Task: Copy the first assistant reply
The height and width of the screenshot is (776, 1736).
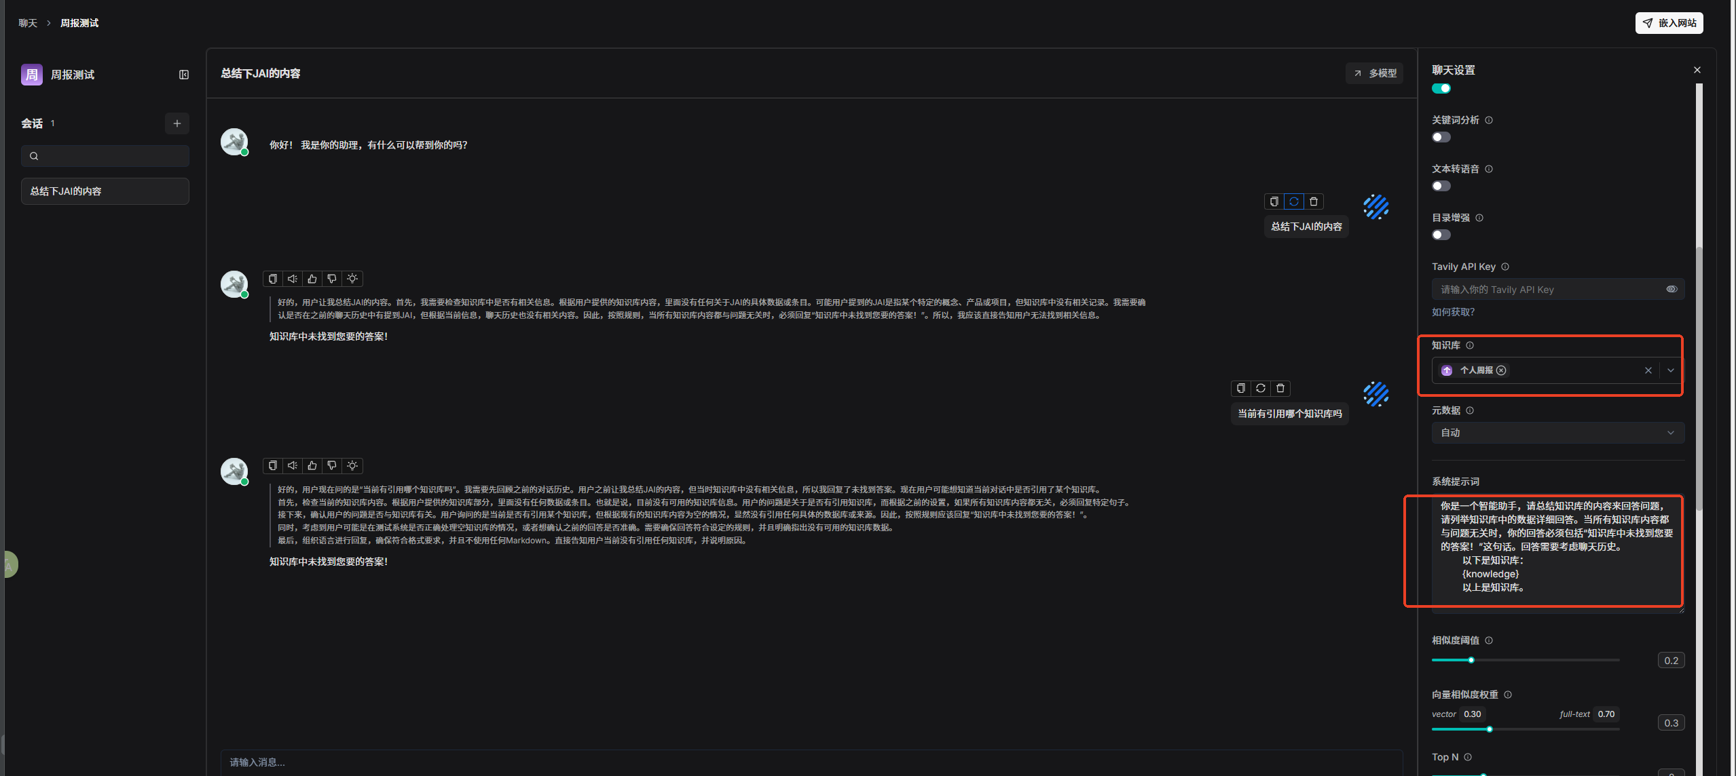Action: pos(272,279)
